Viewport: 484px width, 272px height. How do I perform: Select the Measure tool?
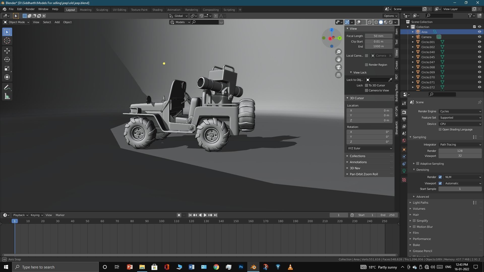coord(7,96)
